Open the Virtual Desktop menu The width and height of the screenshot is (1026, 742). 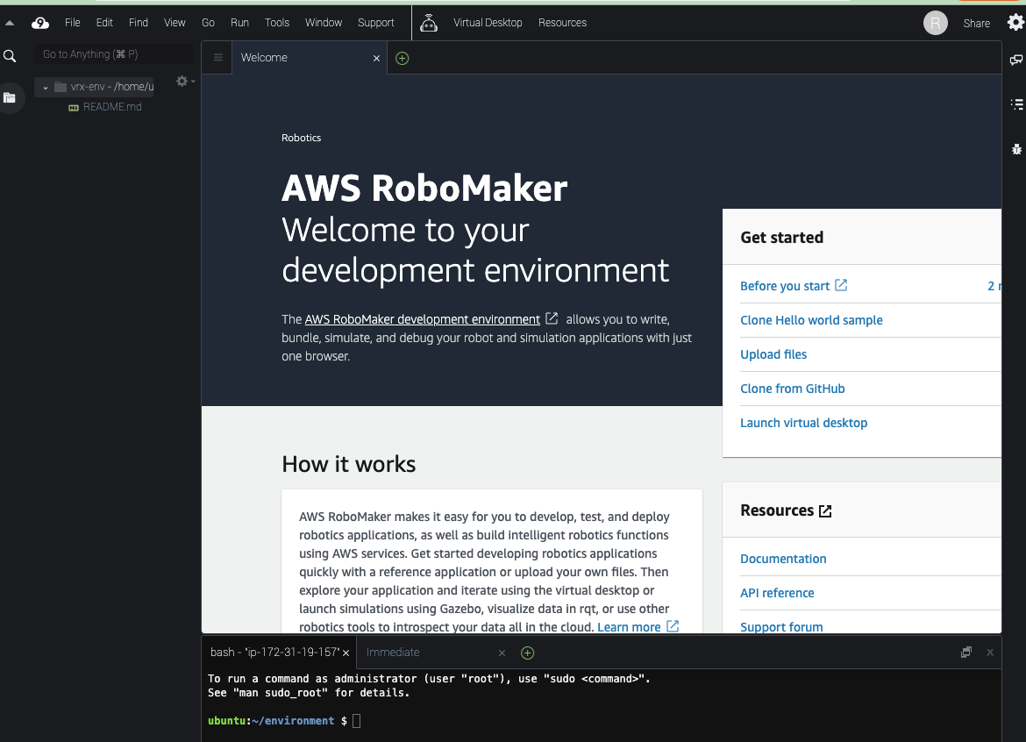(x=488, y=22)
